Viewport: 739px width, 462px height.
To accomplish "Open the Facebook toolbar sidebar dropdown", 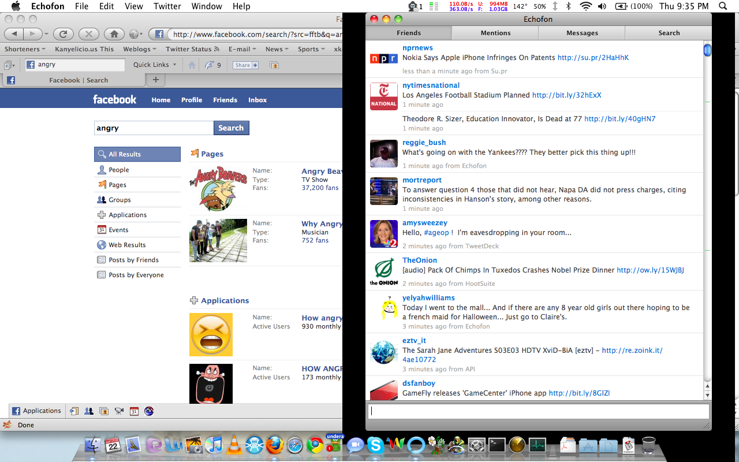I will pos(9,65).
